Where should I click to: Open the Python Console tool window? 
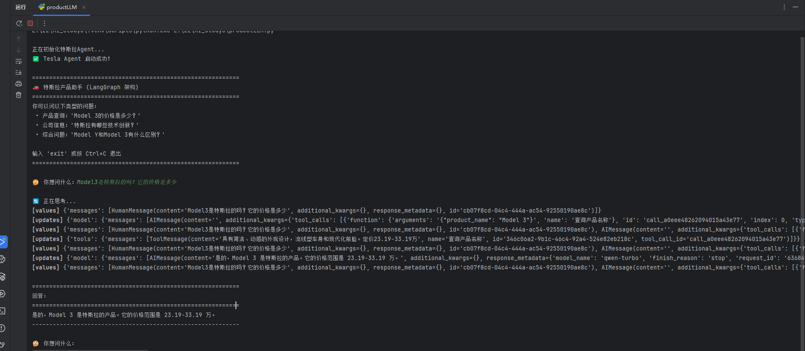tap(3, 259)
